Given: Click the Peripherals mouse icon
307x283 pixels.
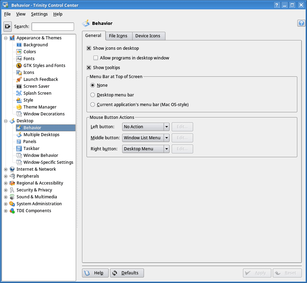Looking at the screenshot, I should [12, 176].
